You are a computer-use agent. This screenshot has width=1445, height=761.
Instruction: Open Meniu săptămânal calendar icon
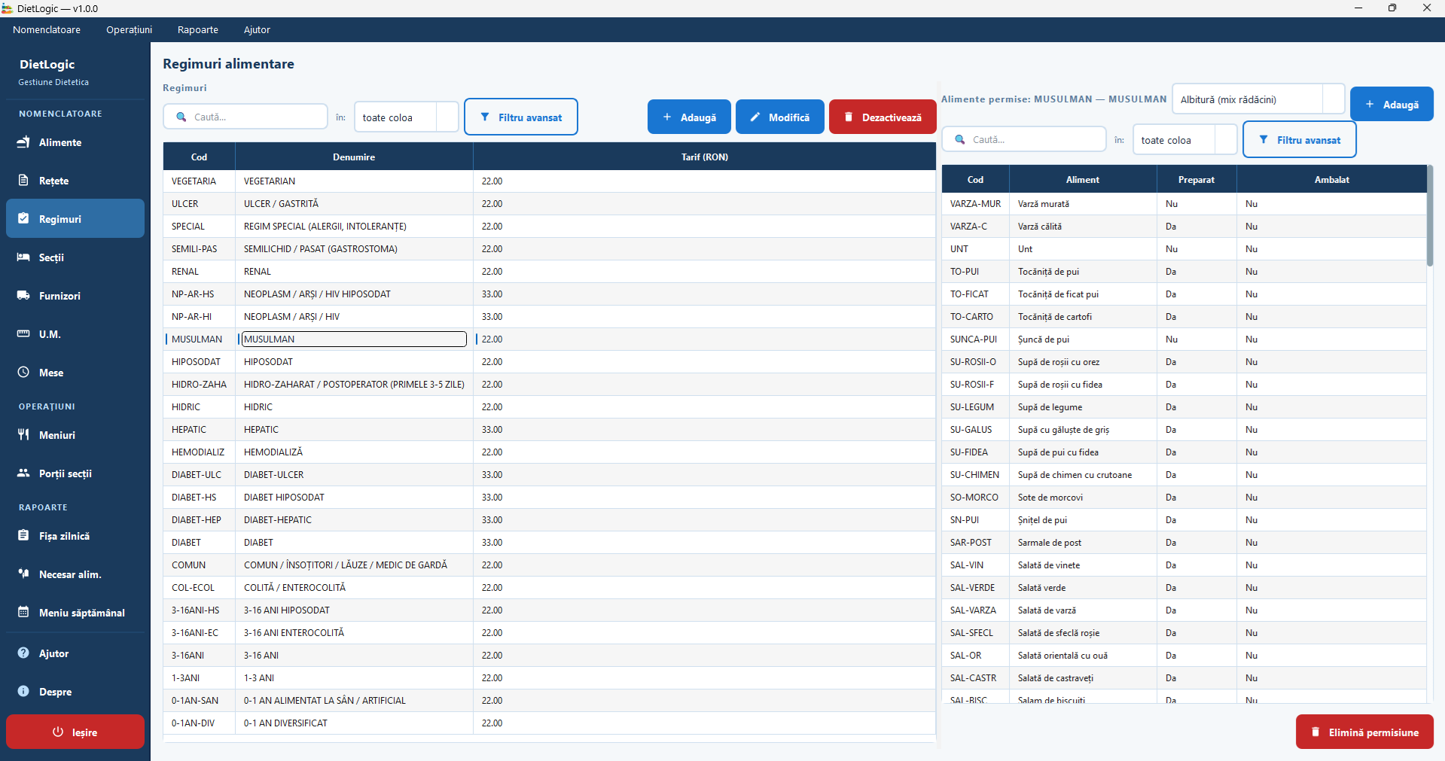(23, 613)
